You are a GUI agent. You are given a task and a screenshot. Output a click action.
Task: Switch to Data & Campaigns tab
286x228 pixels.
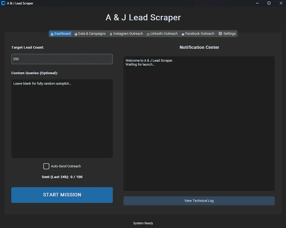click(90, 34)
